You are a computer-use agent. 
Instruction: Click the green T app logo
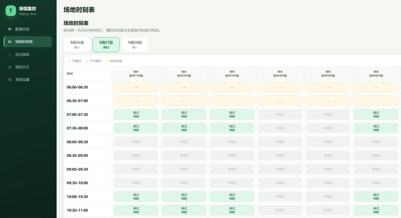tap(11, 11)
